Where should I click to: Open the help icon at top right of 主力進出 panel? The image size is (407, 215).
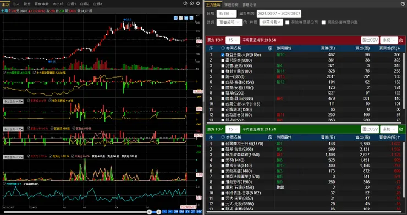coord(403,4)
